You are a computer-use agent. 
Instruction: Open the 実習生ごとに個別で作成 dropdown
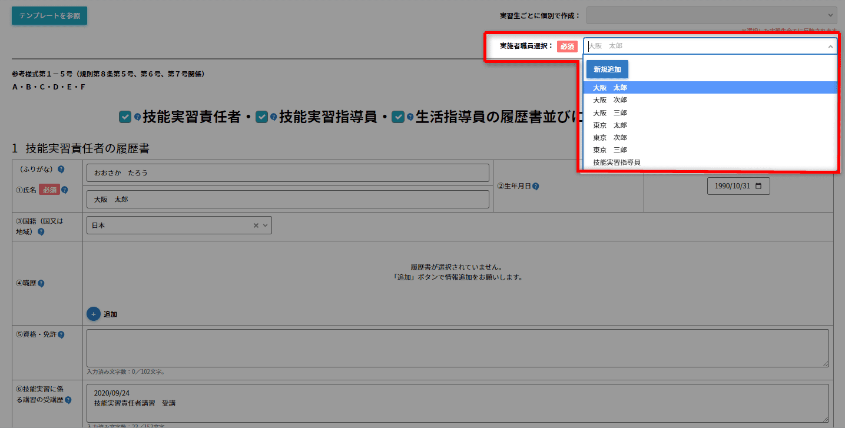(711, 15)
